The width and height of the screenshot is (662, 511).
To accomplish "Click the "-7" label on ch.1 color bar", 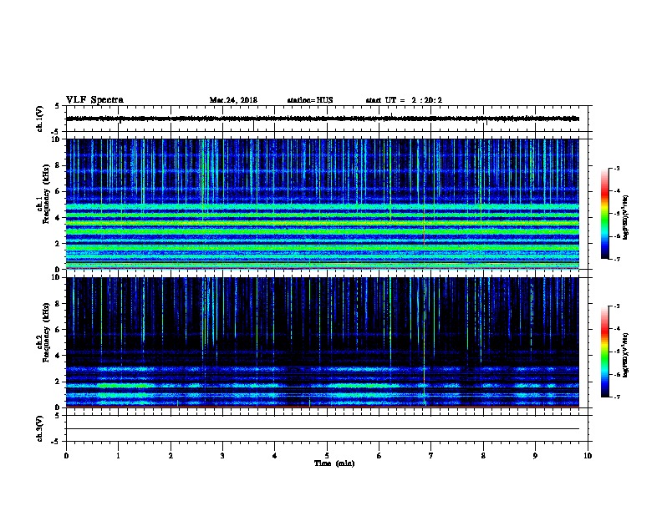I will [616, 259].
